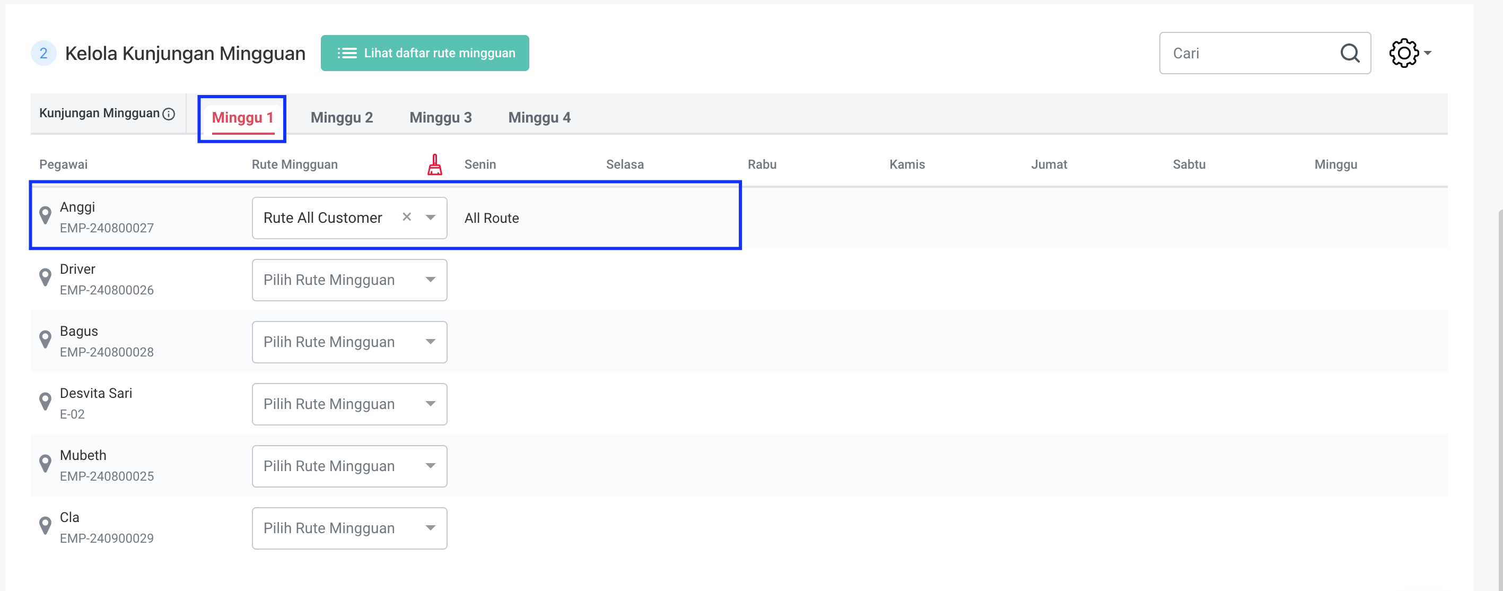Click location pin icon beside Mubeth
Viewport: 1503px width, 591px height.
point(45,463)
